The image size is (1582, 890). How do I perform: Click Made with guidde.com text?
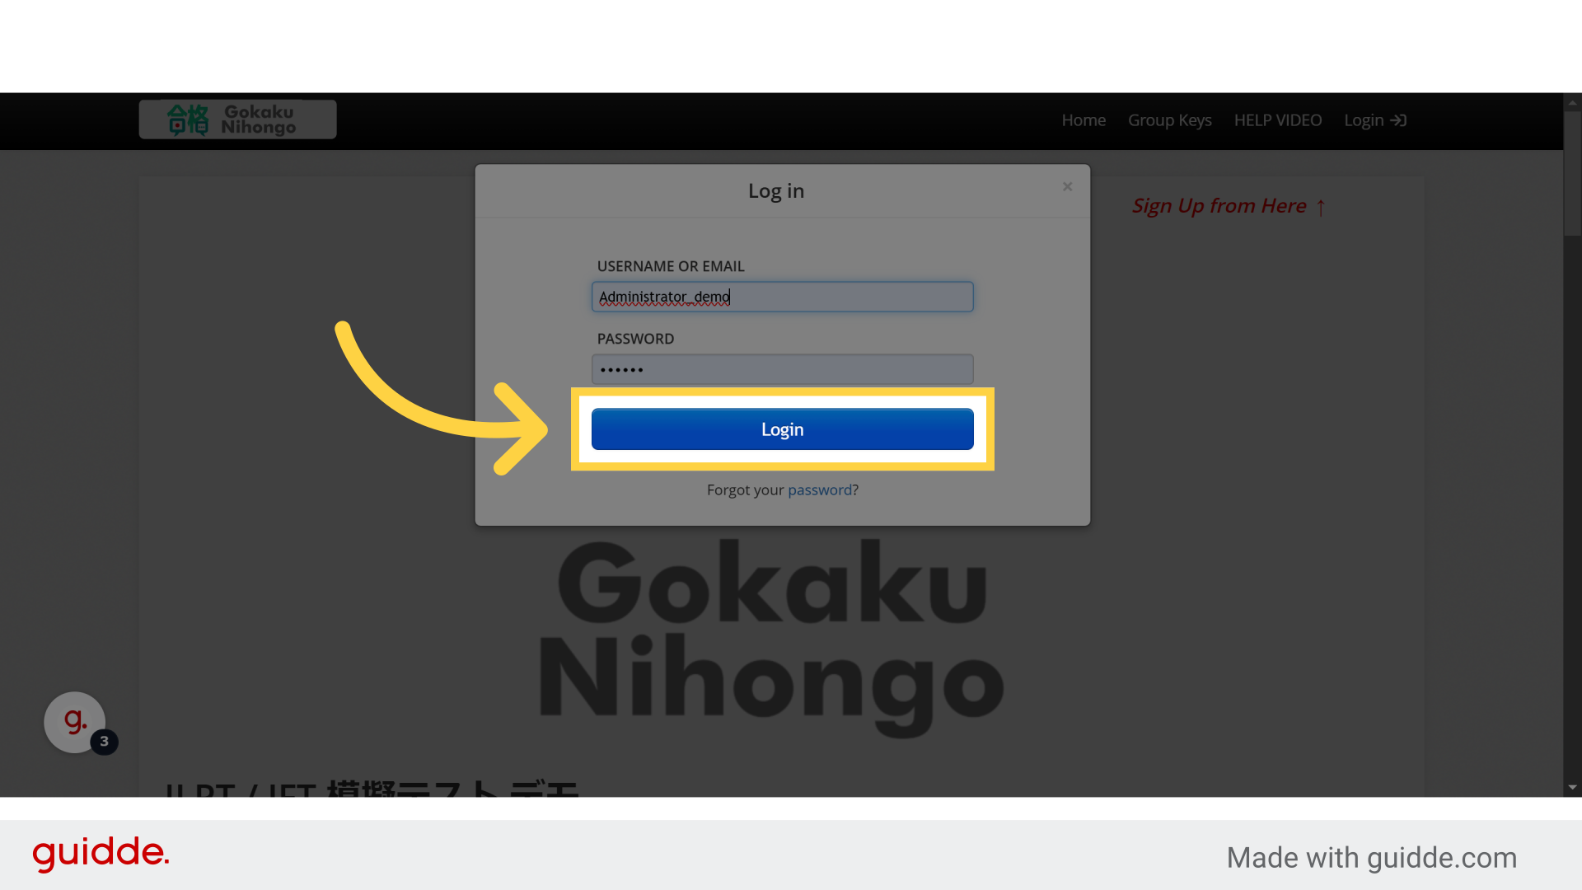(1371, 858)
